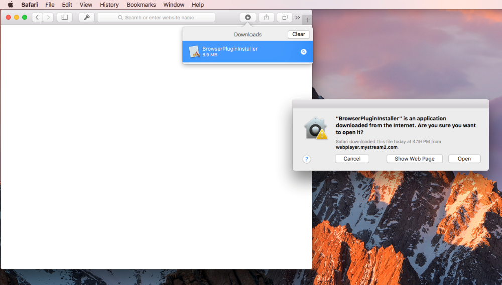
Task: Open the Help menu
Action: (198, 5)
